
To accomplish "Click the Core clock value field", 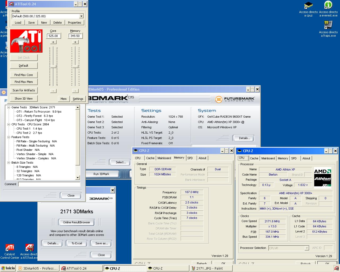I will point(53,36).
